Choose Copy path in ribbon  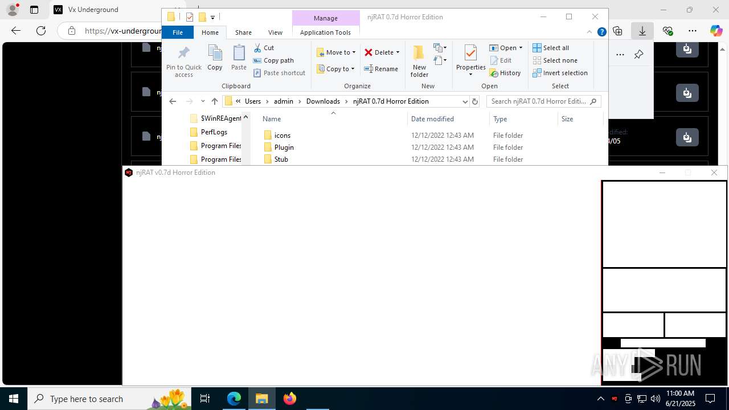click(x=273, y=60)
